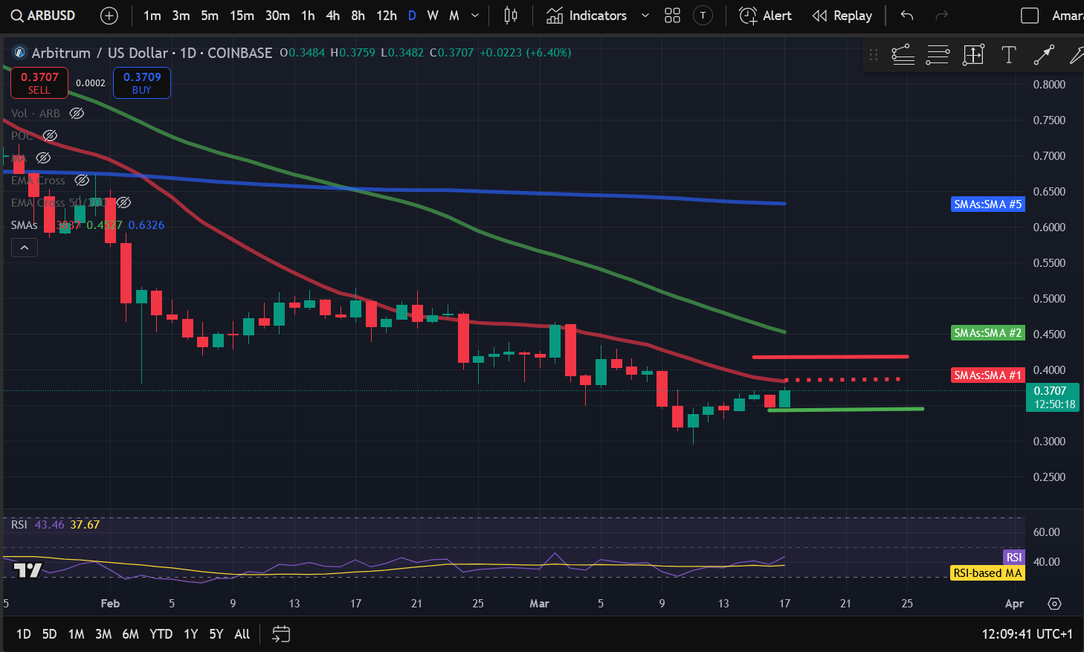Click the SMAs:SMA #2 price label
This screenshot has width=1084, height=652.
[x=988, y=333]
